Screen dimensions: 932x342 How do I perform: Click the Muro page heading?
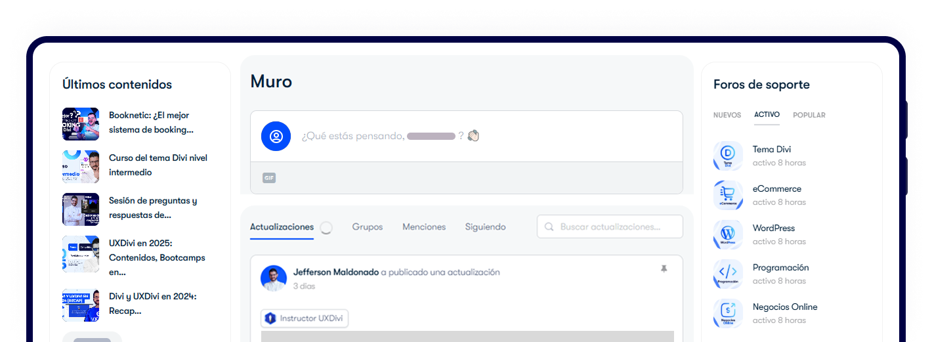pos(271,81)
